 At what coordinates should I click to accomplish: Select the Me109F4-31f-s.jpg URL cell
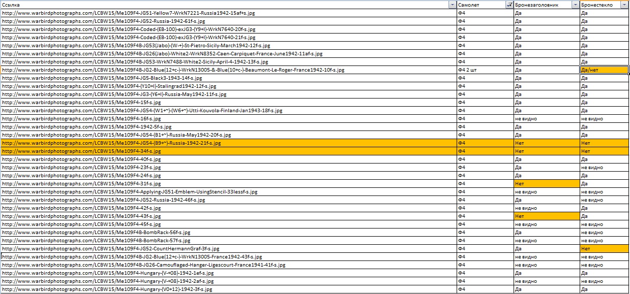pyautogui.click(x=228, y=183)
